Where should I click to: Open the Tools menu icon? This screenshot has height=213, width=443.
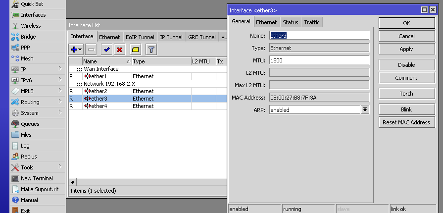click(15, 167)
